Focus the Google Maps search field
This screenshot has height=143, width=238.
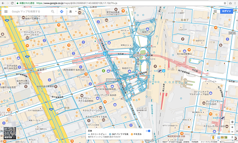31,12
